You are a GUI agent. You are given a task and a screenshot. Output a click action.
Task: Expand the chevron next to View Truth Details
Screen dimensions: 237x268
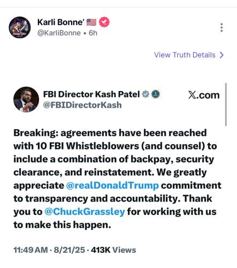point(221,55)
